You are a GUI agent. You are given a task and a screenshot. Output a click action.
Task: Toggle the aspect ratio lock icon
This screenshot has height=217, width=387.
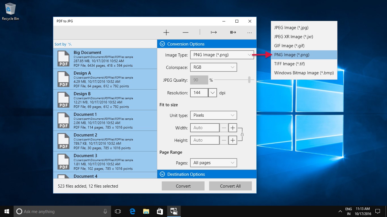click(x=242, y=134)
